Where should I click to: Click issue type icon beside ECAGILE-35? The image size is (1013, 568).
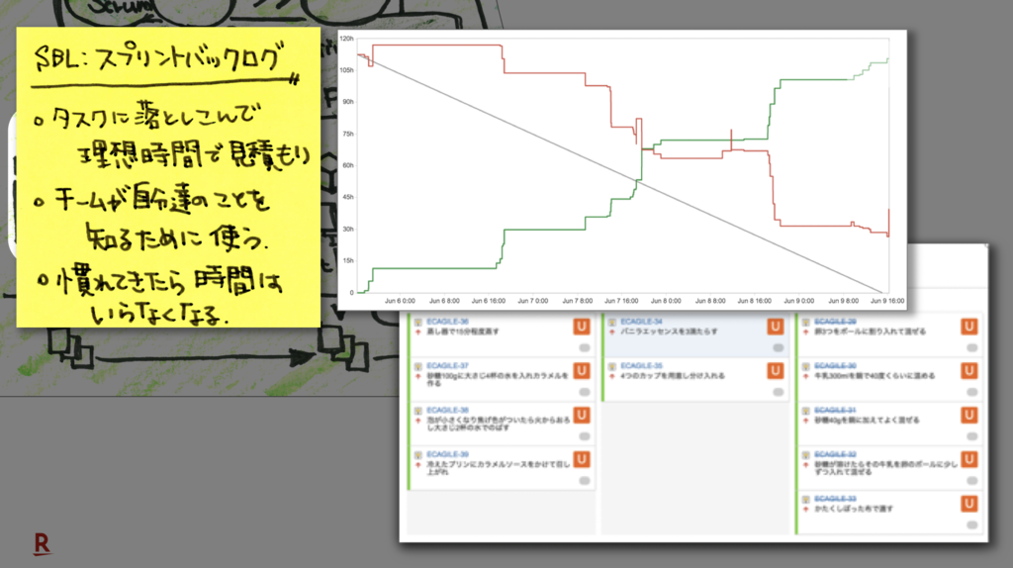pos(611,366)
